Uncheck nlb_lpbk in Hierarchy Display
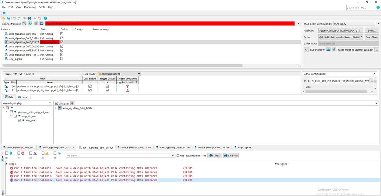The image size is (381, 196). point(19,120)
